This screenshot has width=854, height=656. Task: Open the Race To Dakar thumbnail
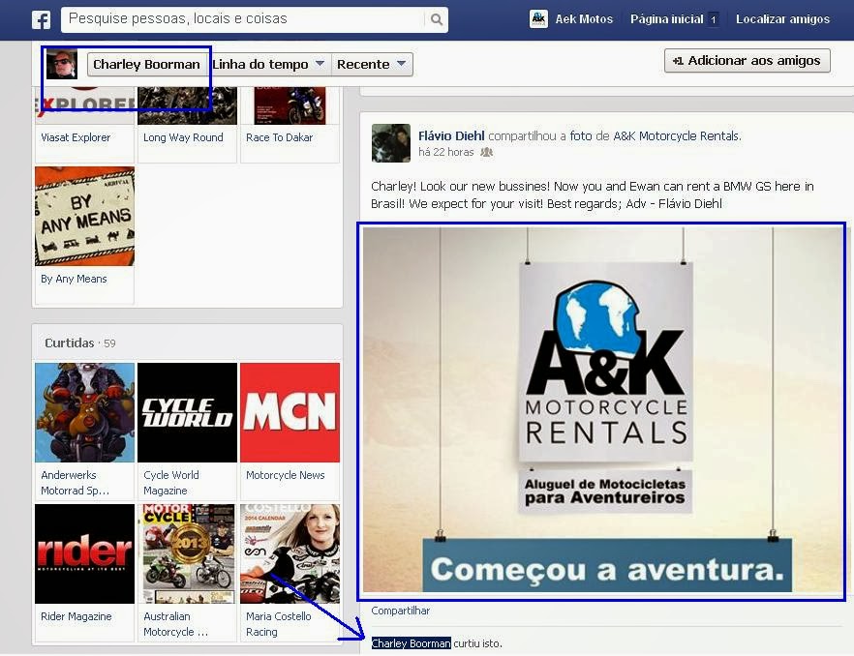pyautogui.click(x=290, y=105)
